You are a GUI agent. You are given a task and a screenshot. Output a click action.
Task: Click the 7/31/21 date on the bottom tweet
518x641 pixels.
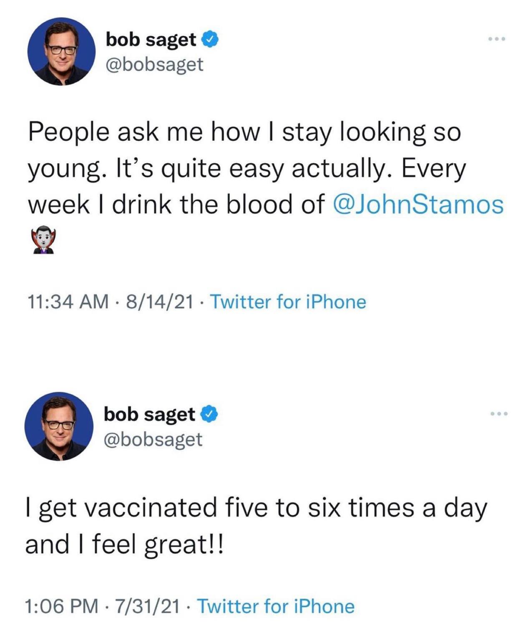point(148,606)
